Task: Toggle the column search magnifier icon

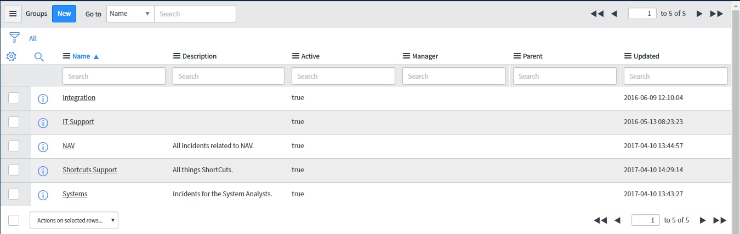Action: pos(39,56)
